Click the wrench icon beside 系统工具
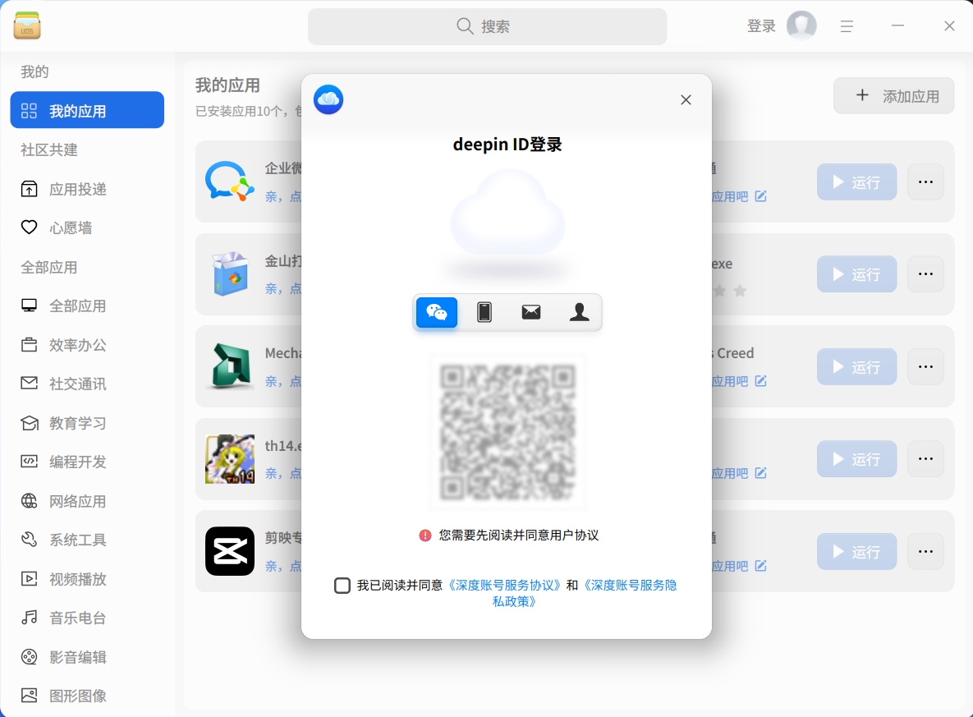 pyautogui.click(x=30, y=540)
